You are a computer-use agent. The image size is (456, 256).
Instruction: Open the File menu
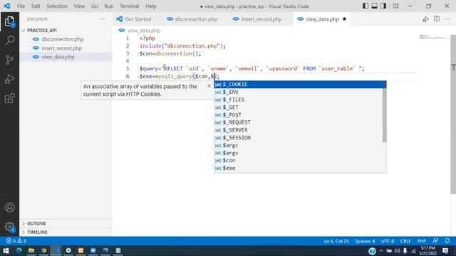tap(21, 6)
